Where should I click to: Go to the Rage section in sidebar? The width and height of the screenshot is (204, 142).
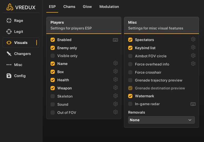[x=18, y=21]
